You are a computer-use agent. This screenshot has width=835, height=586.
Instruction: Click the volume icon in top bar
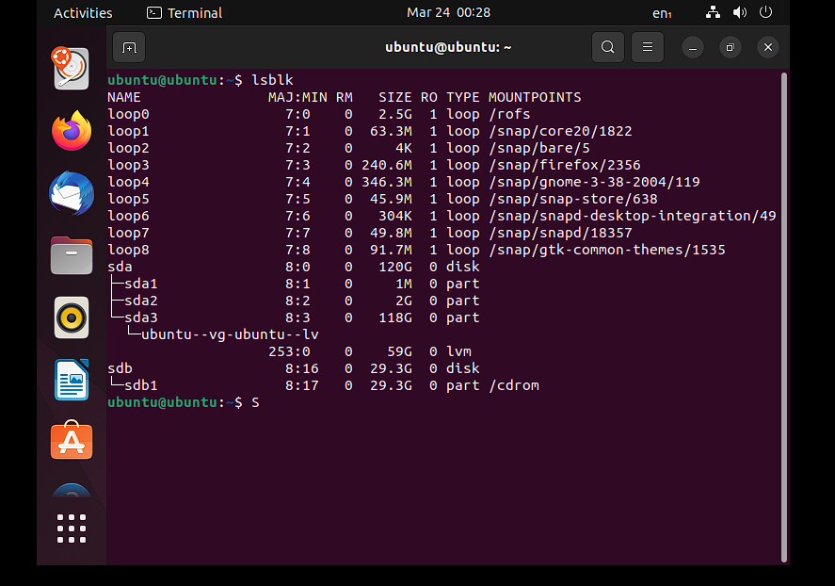(740, 13)
